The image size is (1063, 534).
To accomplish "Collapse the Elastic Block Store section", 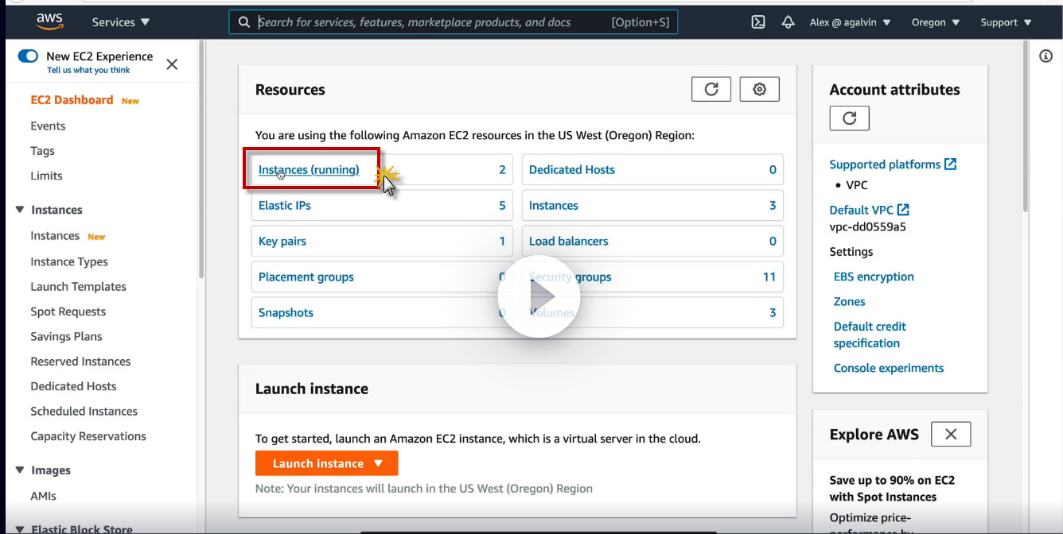I will 20,528.
